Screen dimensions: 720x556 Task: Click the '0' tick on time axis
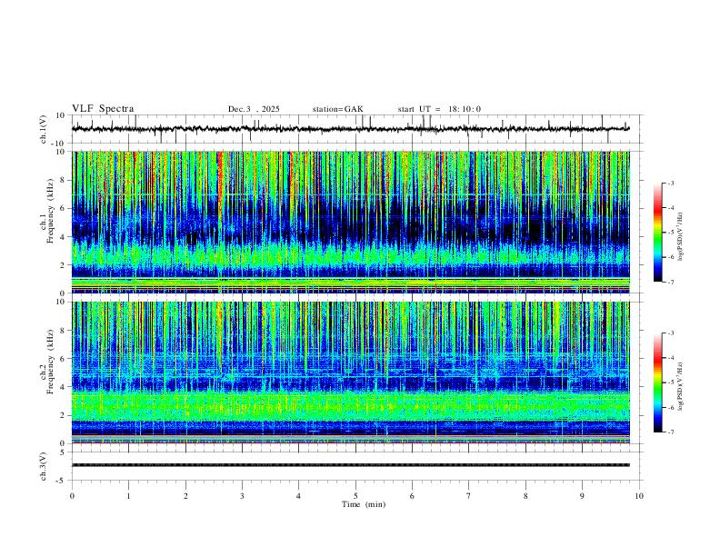[x=72, y=496]
